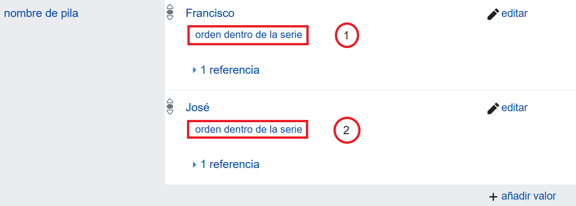Click the pencil icon beside Francisco

(x=493, y=14)
